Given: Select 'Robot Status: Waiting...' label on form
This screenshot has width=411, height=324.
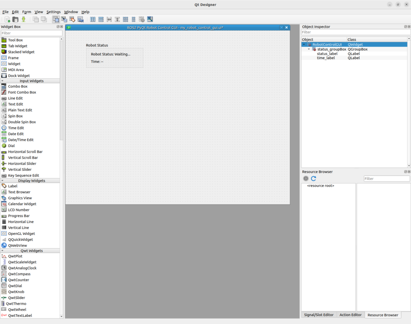Looking at the screenshot, I should click(x=111, y=54).
